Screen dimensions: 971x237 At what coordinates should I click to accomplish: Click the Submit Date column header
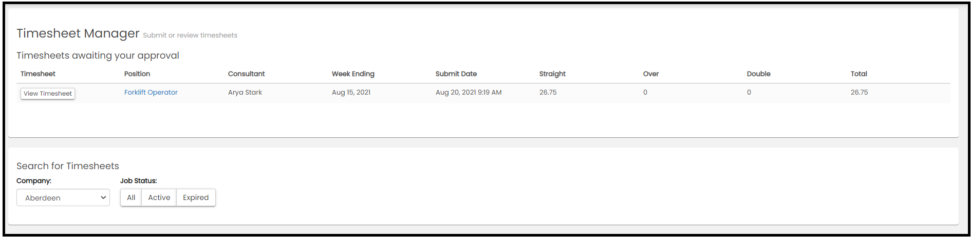pos(456,74)
